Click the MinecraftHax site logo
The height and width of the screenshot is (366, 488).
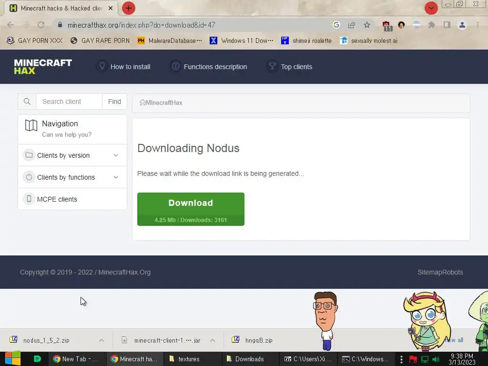[x=43, y=67]
